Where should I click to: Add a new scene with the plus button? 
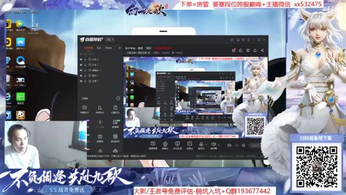click(120, 48)
